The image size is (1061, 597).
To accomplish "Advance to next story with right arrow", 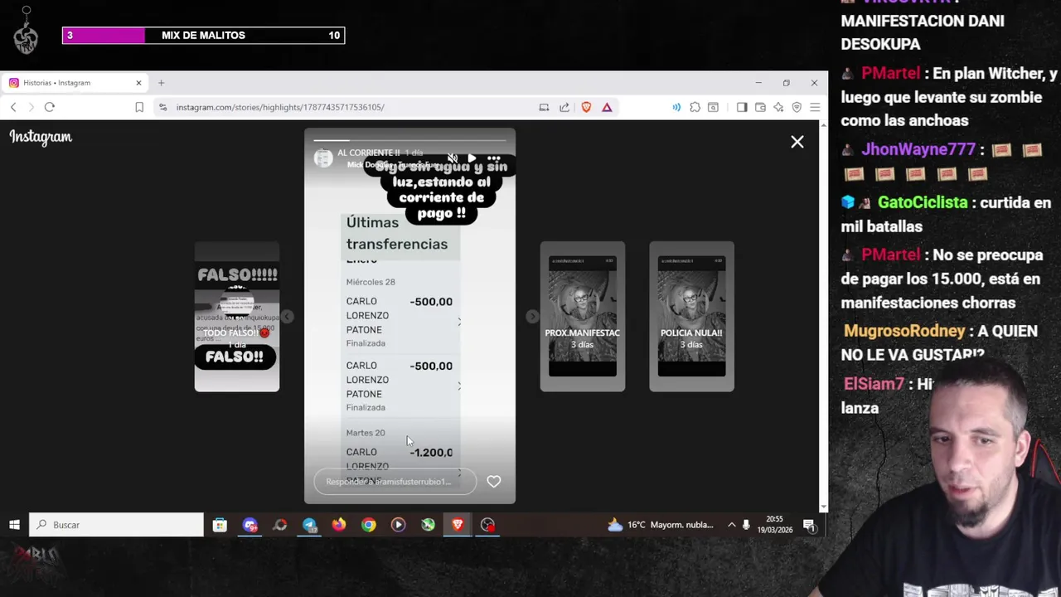I will pyautogui.click(x=532, y=317).
